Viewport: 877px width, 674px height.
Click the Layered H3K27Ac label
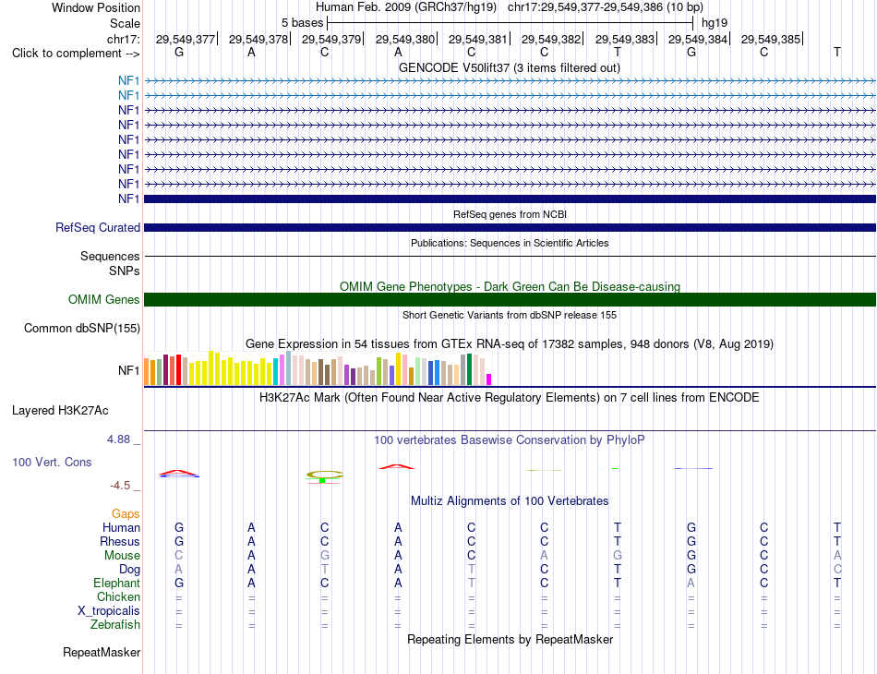(x=60, y=411)
